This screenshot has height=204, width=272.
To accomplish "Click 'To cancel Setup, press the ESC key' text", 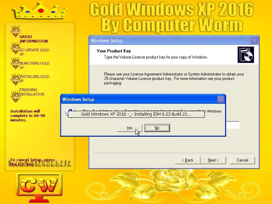I will 33,162.
